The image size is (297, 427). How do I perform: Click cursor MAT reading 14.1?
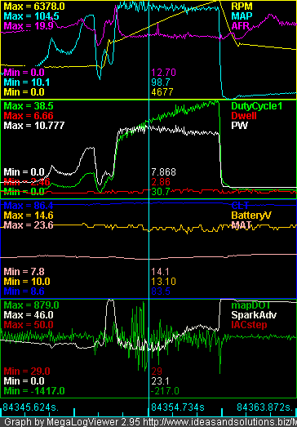(x=161, y=272)
